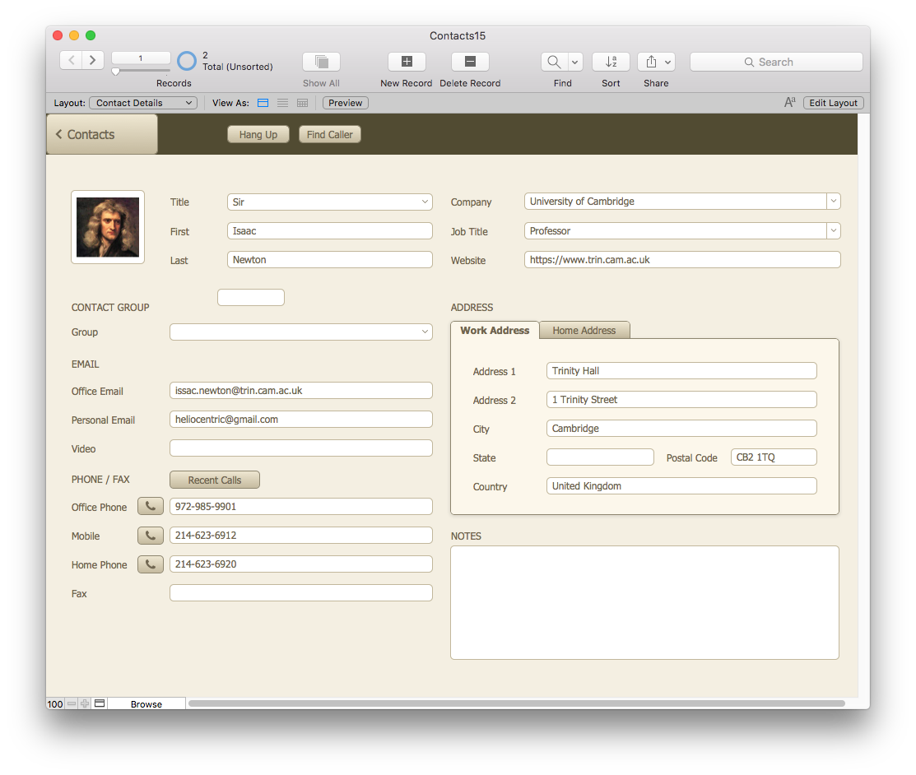Select the Work Address tab
This screenshot has height=775, width=916.
[x=495, y=331]
